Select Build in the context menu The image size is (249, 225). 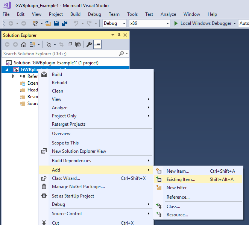click(96, 74)
